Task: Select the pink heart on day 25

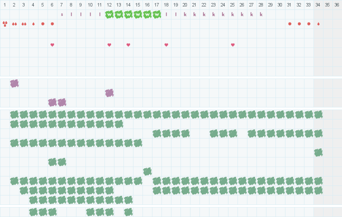Action: pos(233,45)
